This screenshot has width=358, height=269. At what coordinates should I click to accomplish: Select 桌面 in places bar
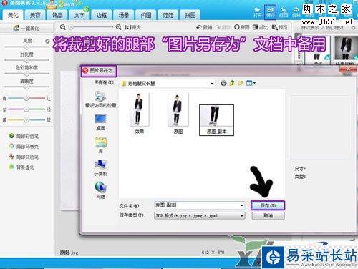100,122
